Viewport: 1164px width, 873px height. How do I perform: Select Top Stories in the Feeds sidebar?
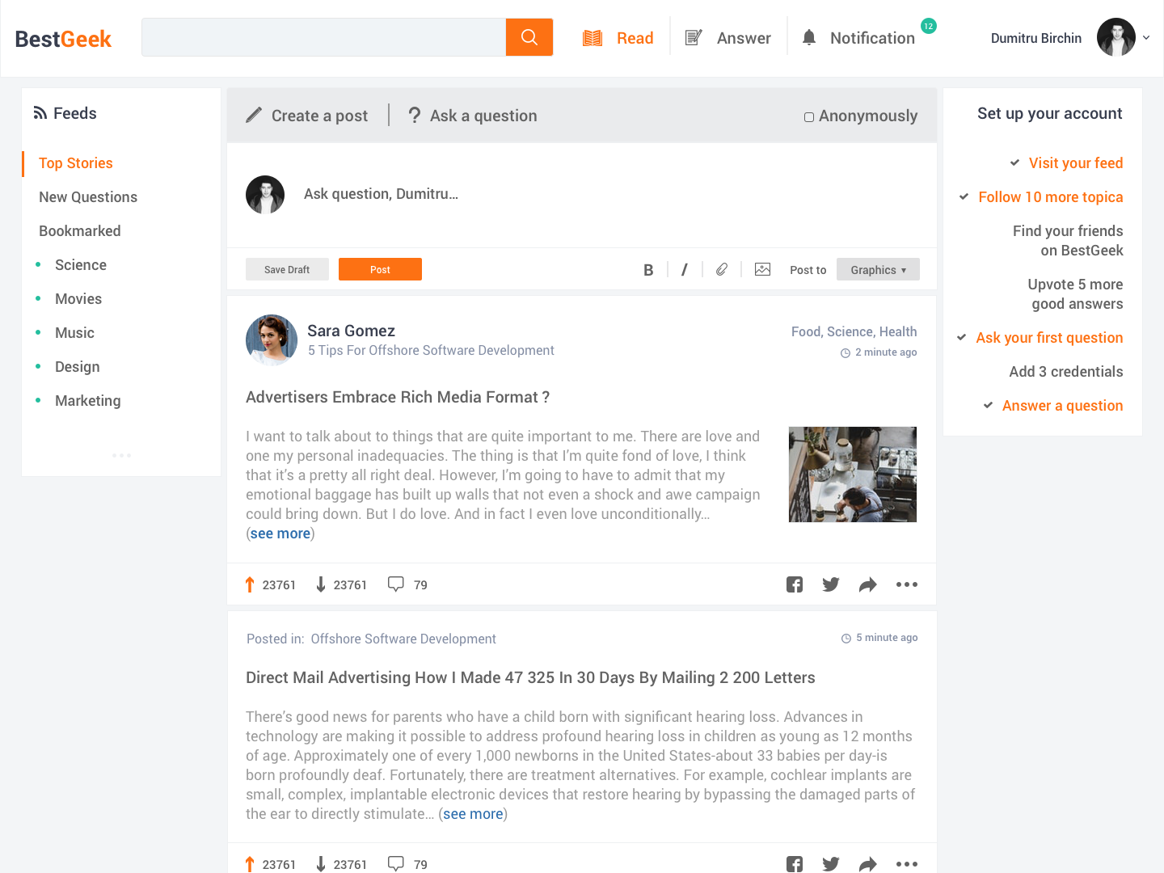pyautogui.click(x=76, y=163)
